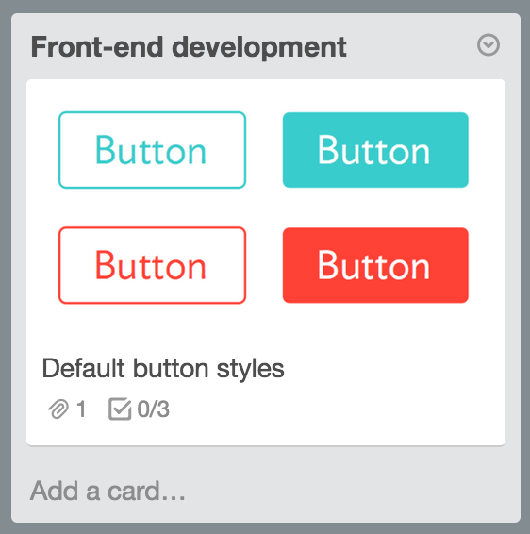Click the attachment count number 1
This screenshot has width=530, height=534.
81,409
